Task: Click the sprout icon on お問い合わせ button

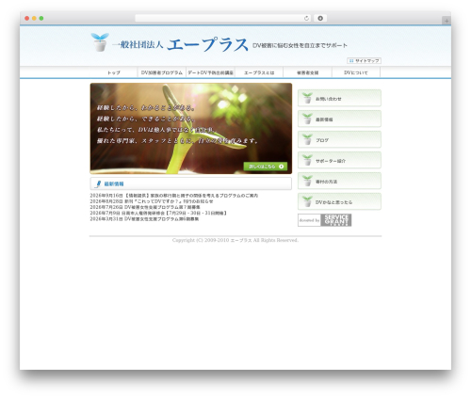Action: (307, 98)
